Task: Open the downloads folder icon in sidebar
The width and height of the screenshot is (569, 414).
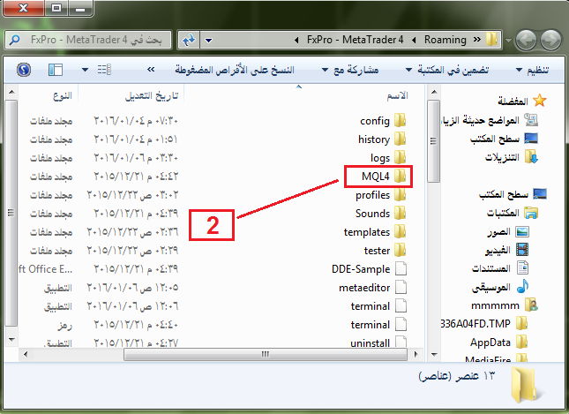Action: [531, 157]
